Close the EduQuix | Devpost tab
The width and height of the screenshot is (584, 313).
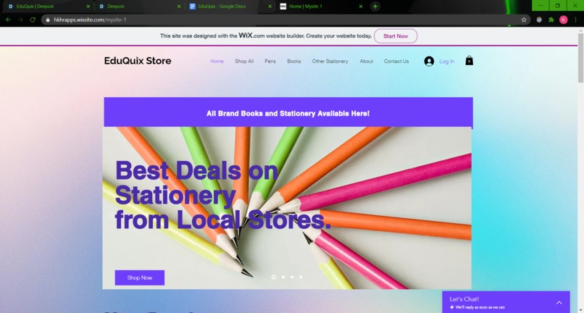(88, 7)
